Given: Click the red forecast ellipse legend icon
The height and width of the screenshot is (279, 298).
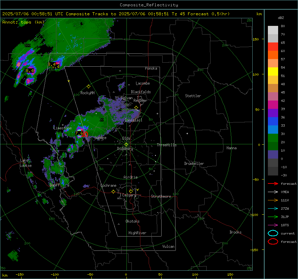Looking at the screenshot, I should pos(273,242).
